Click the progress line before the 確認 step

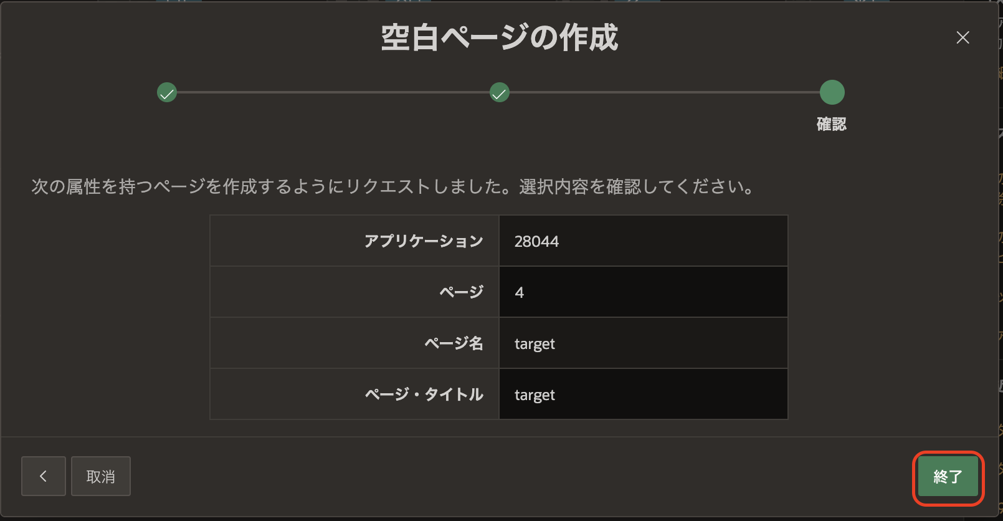pos(665,92)
